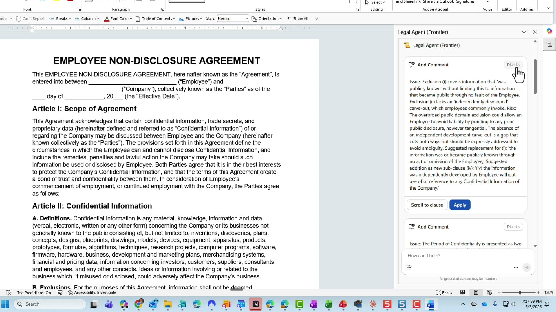This screenshot has height=312, width=556.
Task: Click the Word icon on taskbar
Action: coord(431,304)
